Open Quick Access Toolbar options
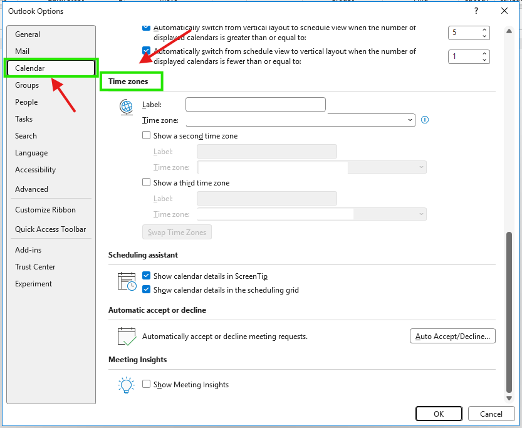Viewport: 522px width, 428px height. (51, 229)
